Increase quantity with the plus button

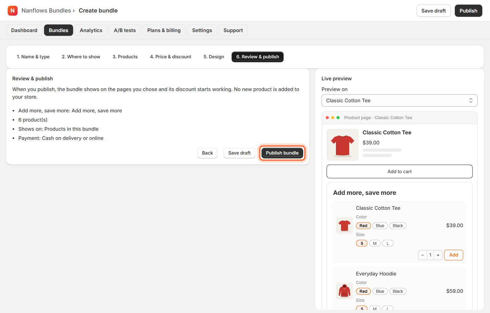438,255
